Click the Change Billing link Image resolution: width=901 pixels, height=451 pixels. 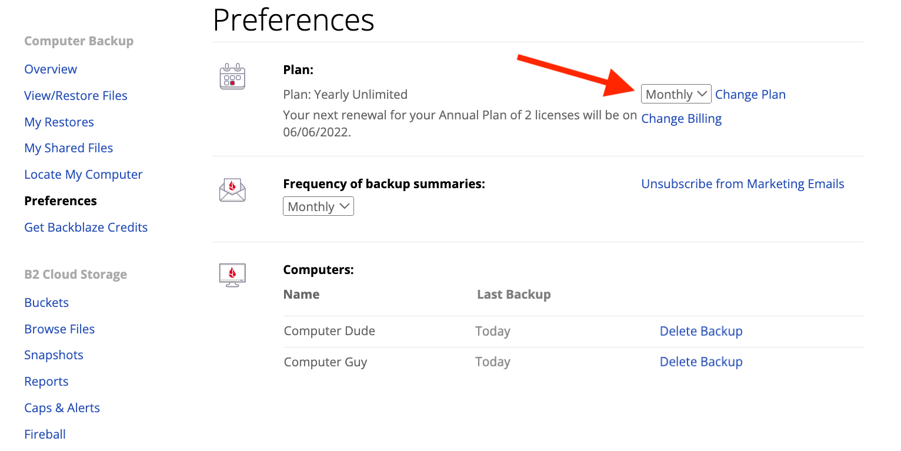[681, 119]
